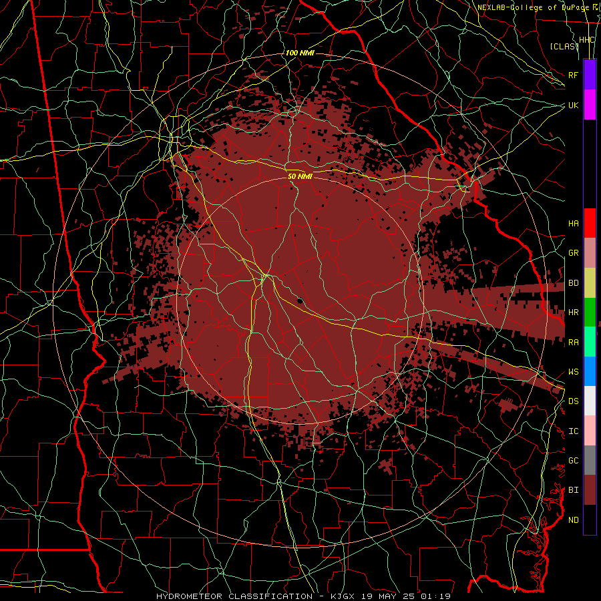
Task: Click the 'HR' legend label
Action: pos(573,313)
